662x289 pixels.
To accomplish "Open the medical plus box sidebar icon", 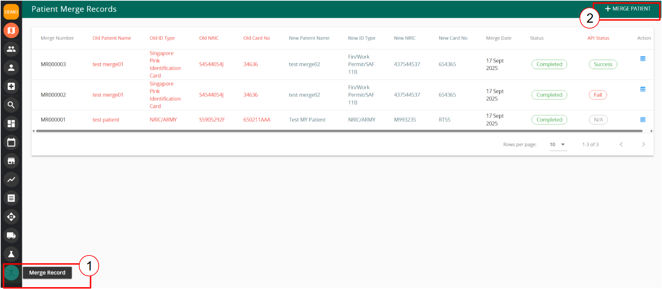I will 11,86.
